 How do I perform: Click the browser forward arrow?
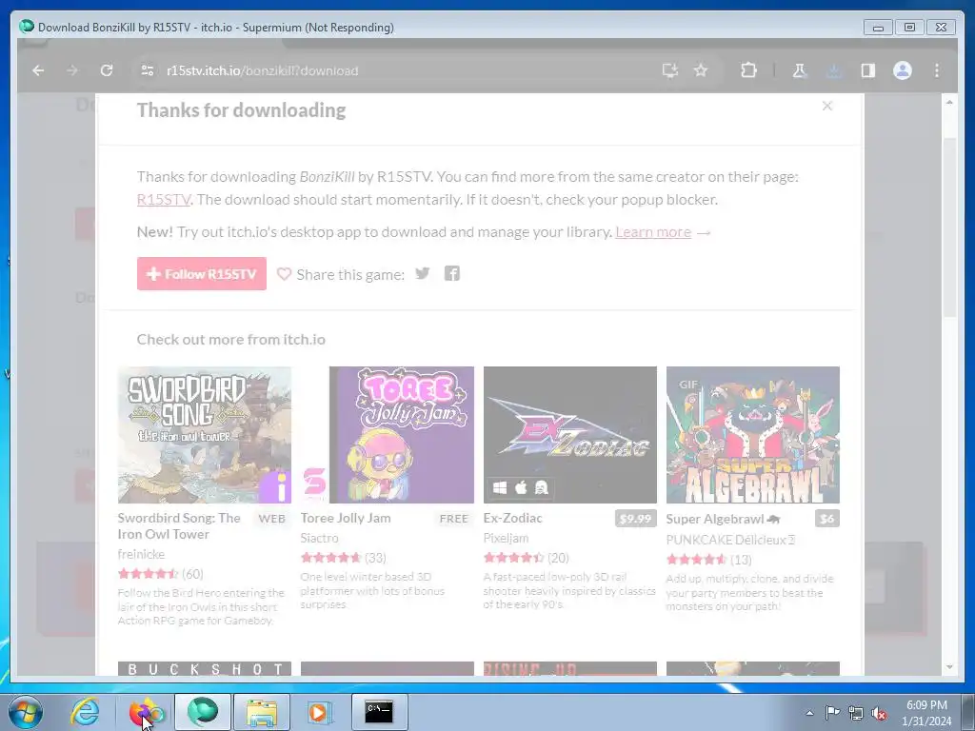point(72,70)
